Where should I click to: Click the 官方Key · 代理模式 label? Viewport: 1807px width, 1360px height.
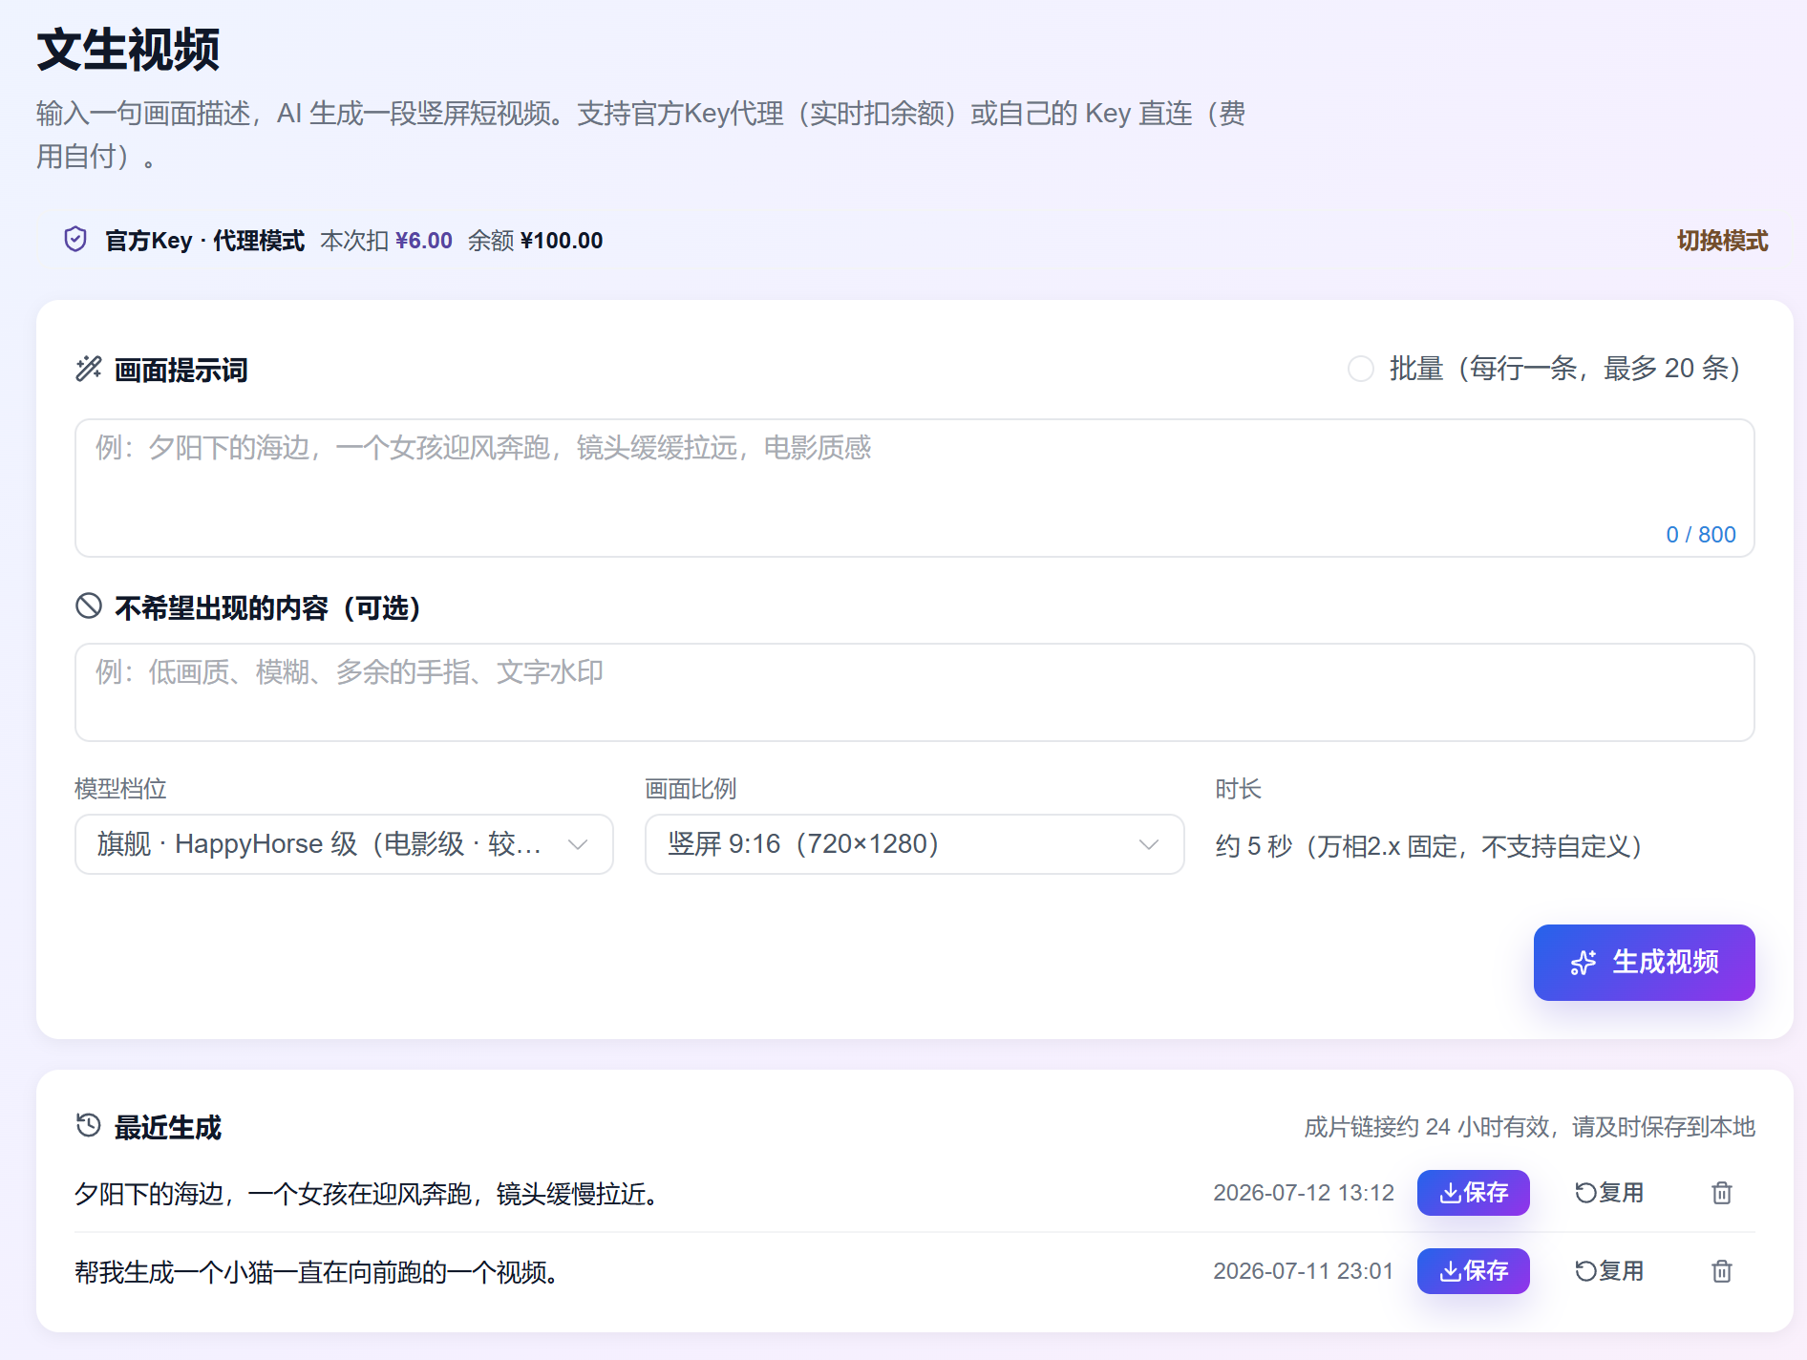[204, 241]
